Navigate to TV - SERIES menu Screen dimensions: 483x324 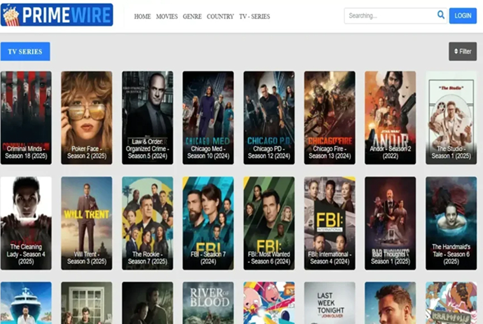[x=254, y=17]
